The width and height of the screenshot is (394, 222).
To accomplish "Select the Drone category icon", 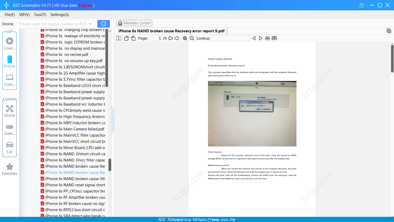I will click(x=10, y=111).
